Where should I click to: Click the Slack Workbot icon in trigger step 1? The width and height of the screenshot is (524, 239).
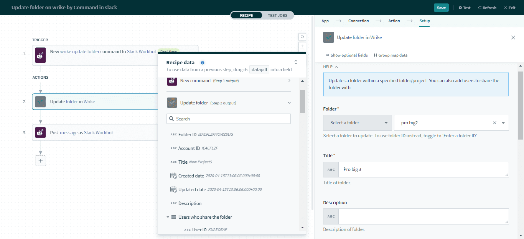pos(41,55)
